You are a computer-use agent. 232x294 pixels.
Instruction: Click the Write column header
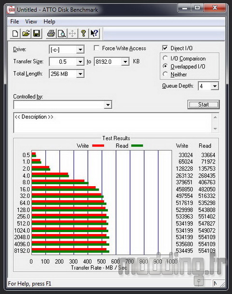(x=182, y=146)
